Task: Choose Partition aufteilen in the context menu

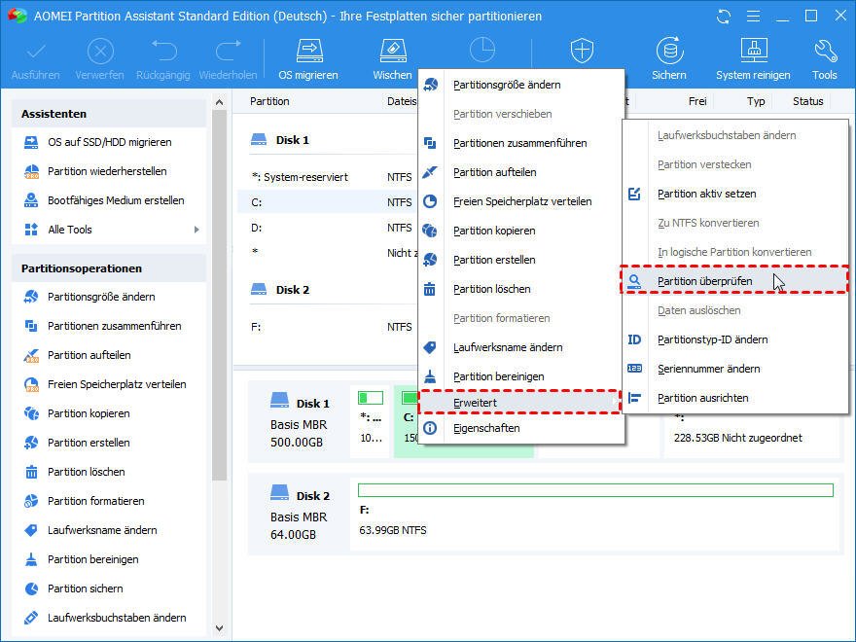Action: [521, 172]
